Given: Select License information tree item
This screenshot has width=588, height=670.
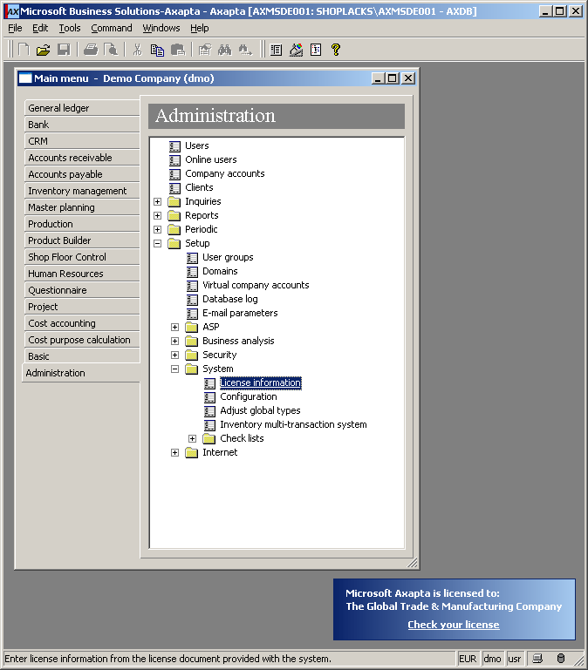Looking at the screenshot, I should tap(261, 382).
